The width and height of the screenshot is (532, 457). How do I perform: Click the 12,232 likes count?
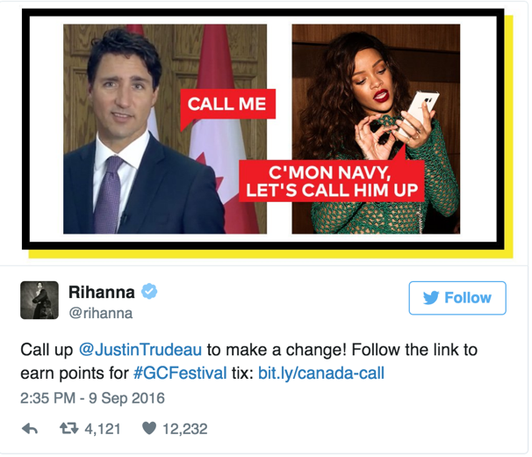pos(185,429)
